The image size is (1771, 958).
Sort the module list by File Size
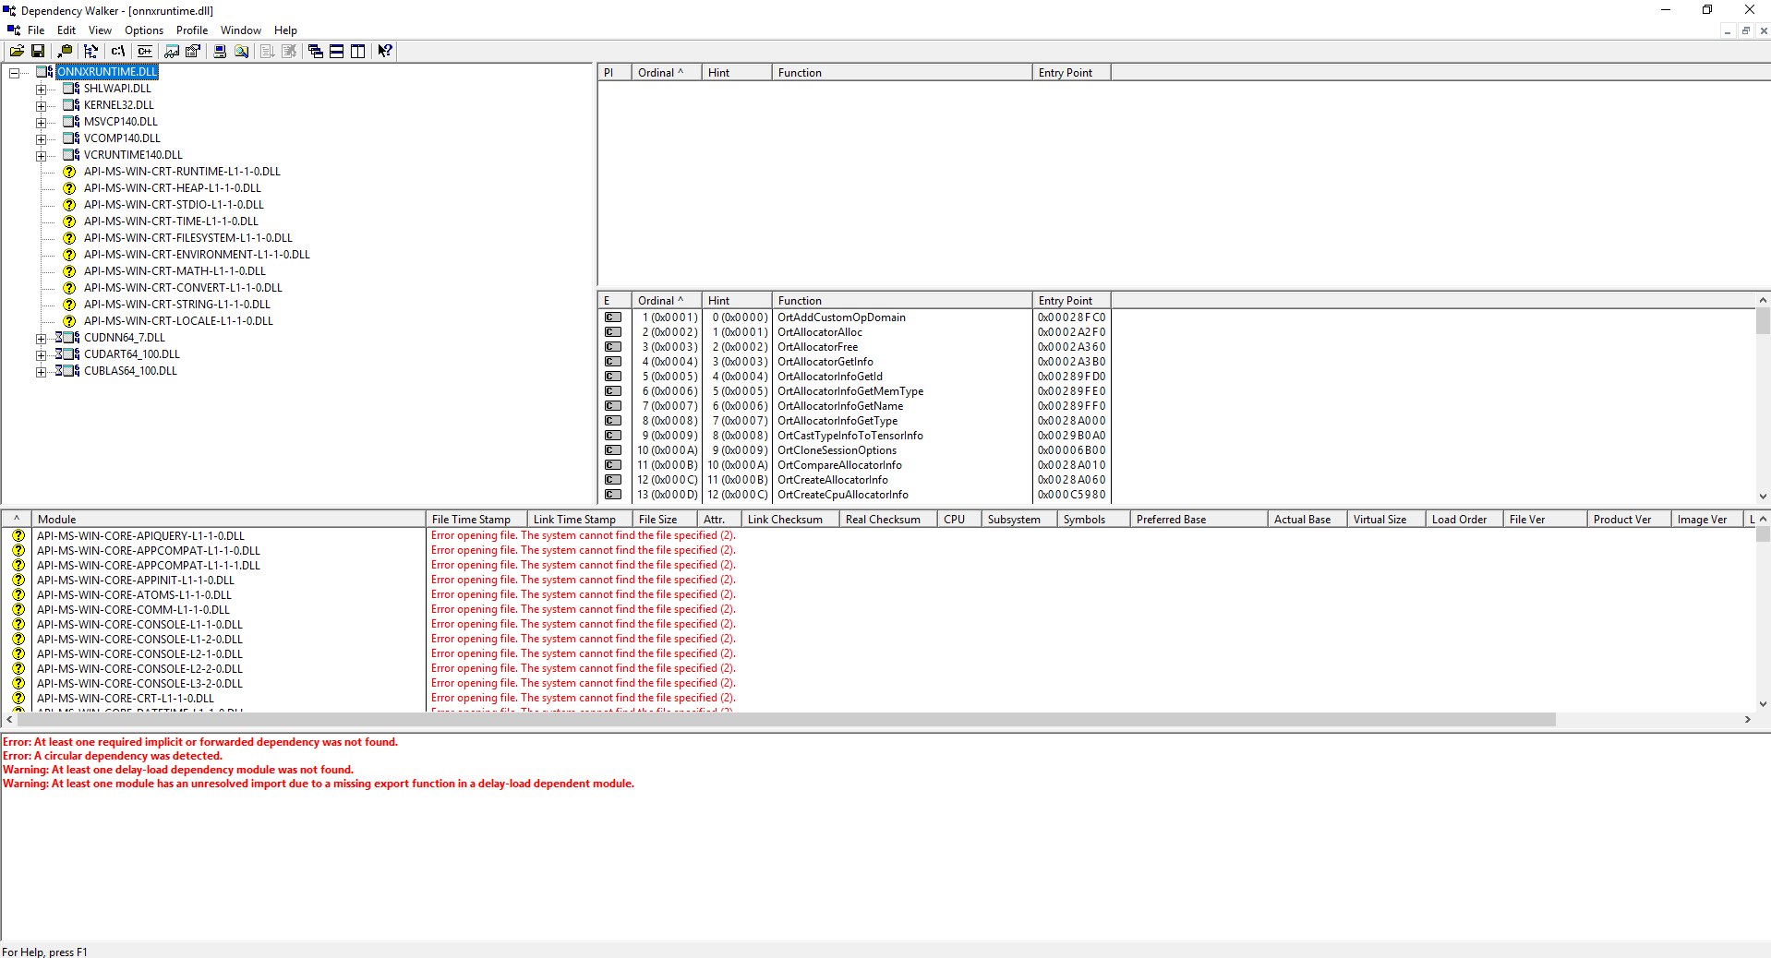(x=661, y=519)
